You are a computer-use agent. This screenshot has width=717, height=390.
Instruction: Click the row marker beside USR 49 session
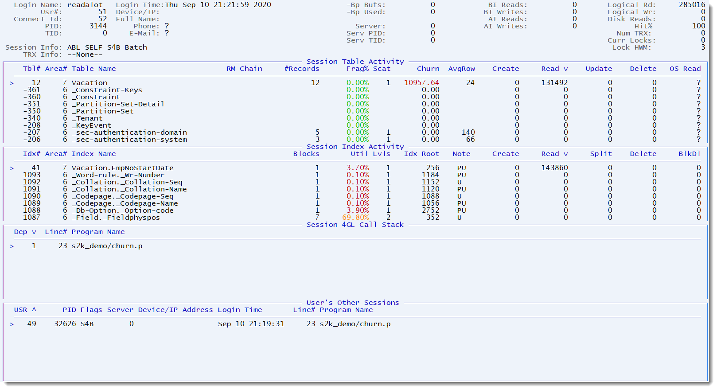click(12, 324)
